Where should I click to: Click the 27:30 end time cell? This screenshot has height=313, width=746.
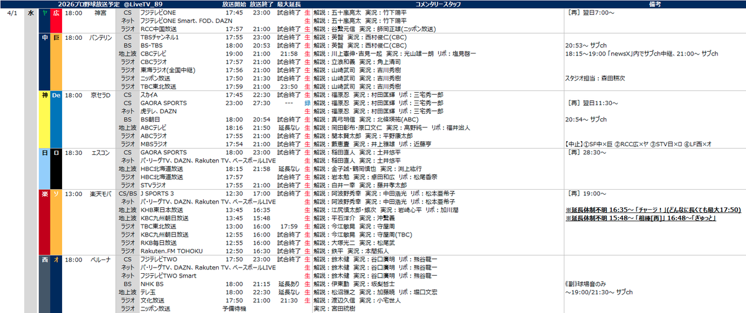pos(261,103)
